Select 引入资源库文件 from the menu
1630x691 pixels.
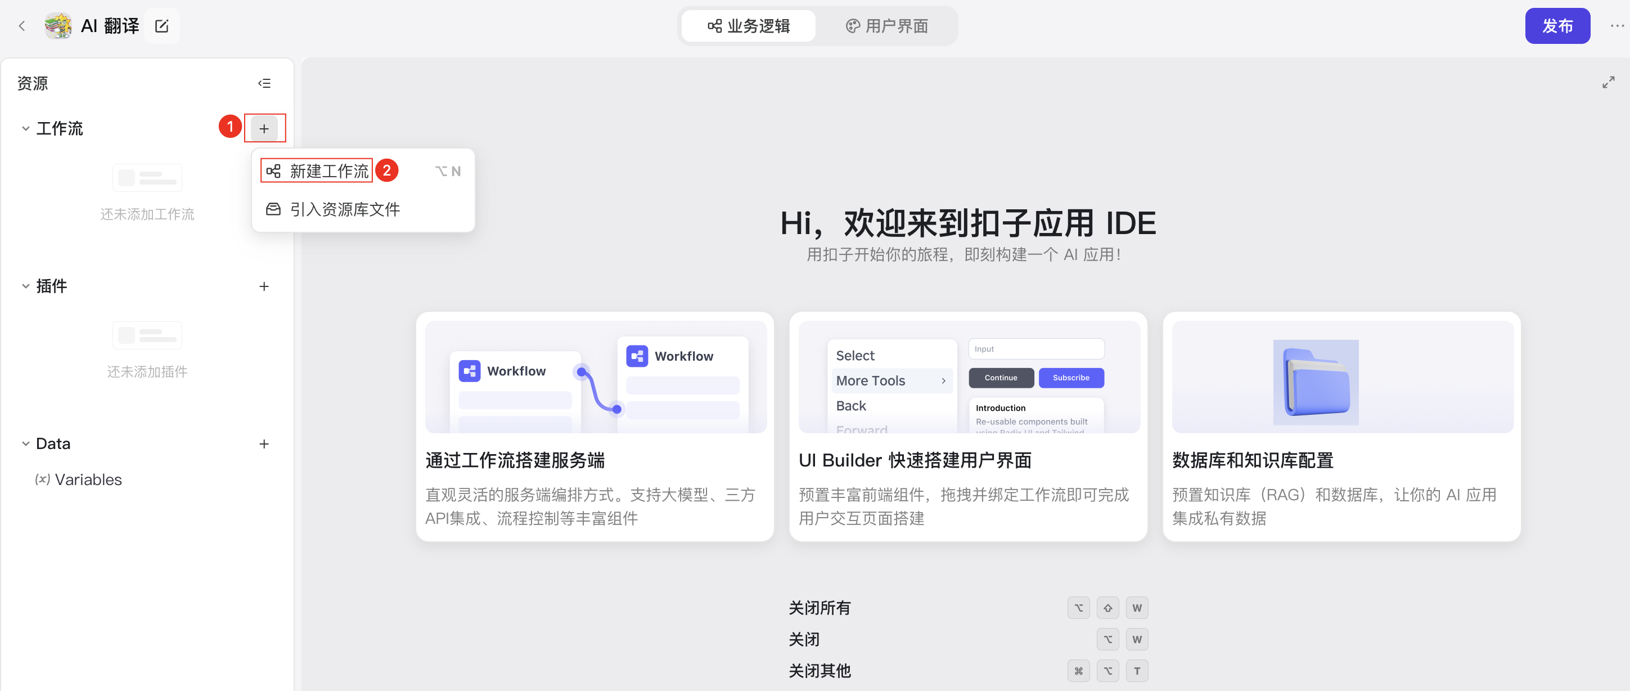(363, 209)
